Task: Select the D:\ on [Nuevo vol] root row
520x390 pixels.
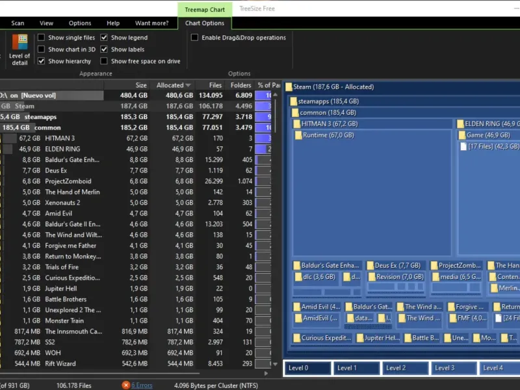Action: coord(136,95)
